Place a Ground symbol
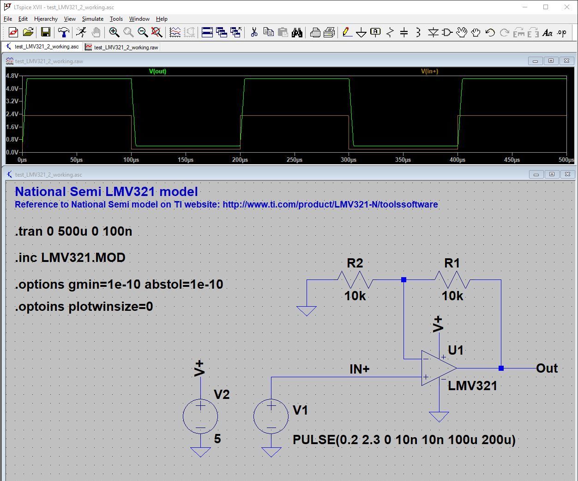The height and width of the screenshot is (481, 578). point(361,32)
